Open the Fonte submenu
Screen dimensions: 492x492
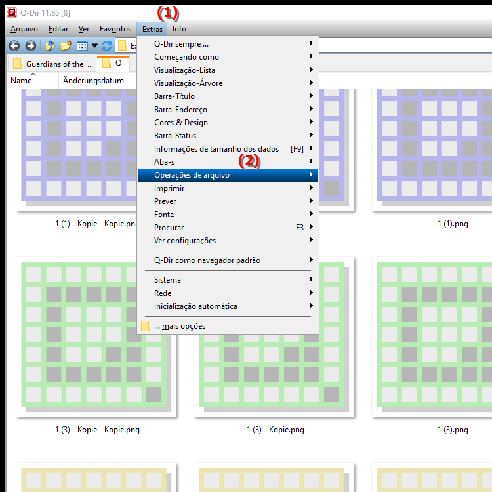[228, 215]
